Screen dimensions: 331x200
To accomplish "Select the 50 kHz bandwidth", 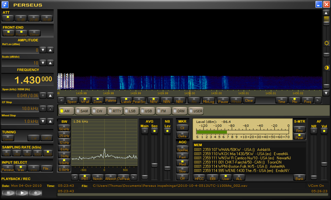I will coord(64,128).
